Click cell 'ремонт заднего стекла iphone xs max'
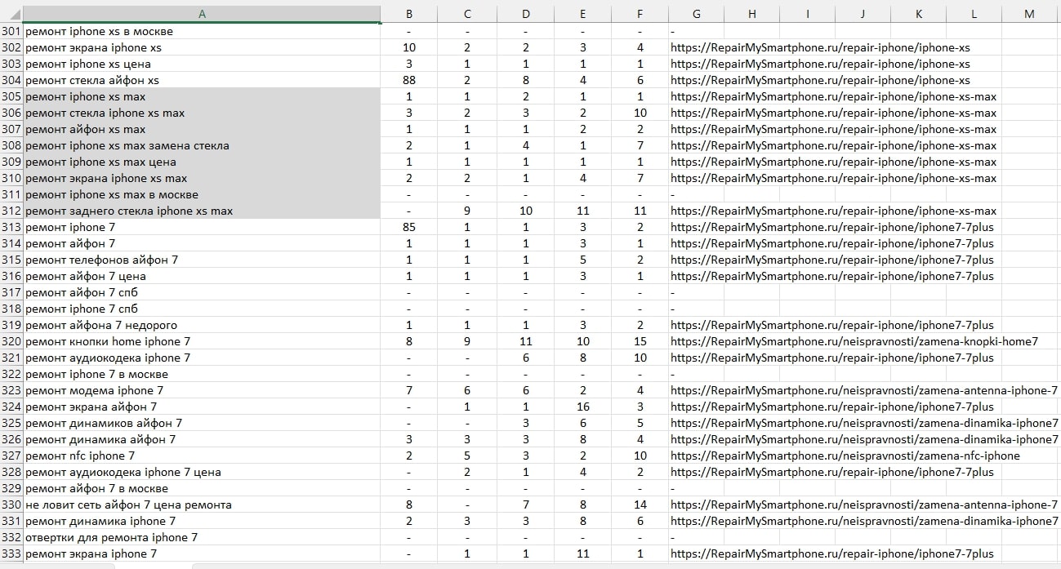This screenshot has width=1061, height=569. click(203, 211)
